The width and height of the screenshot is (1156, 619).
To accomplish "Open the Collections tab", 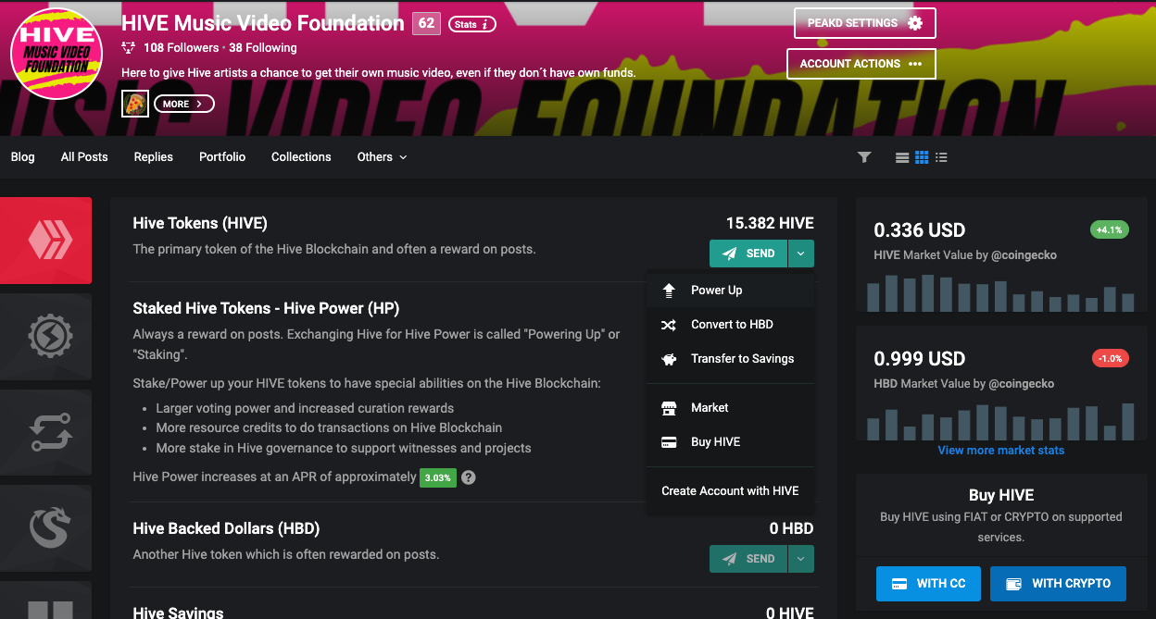I will (x=301, y=157).
